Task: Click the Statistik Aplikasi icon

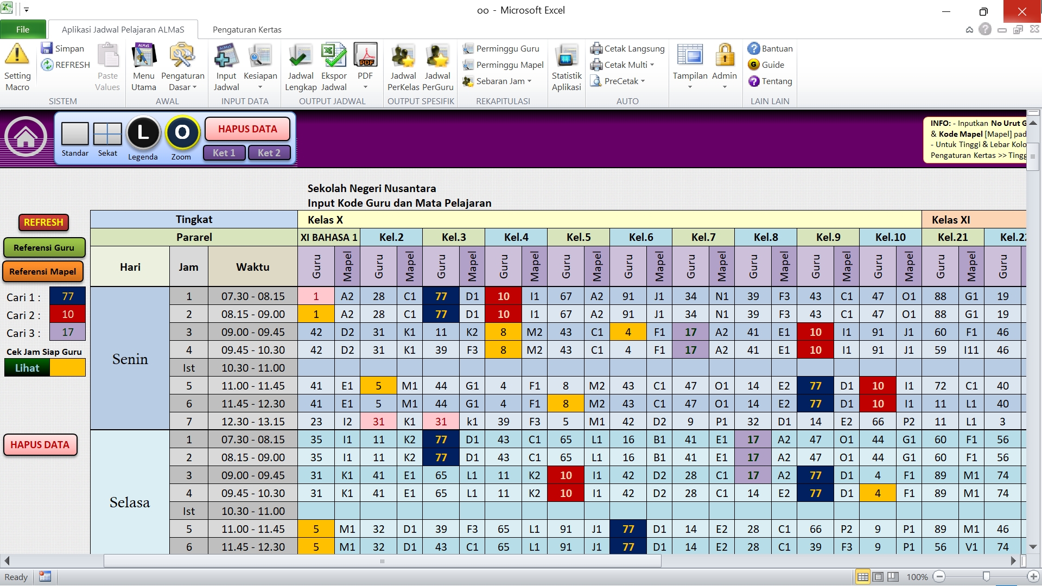Action: click(566, 56)
